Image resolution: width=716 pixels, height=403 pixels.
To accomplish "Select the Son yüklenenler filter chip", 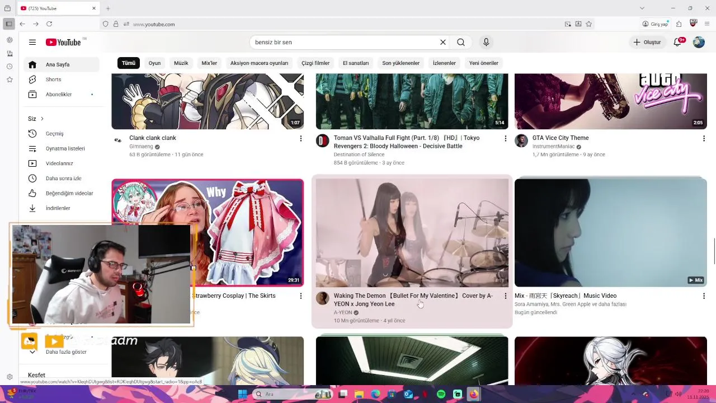I will (x=401, y=63).
